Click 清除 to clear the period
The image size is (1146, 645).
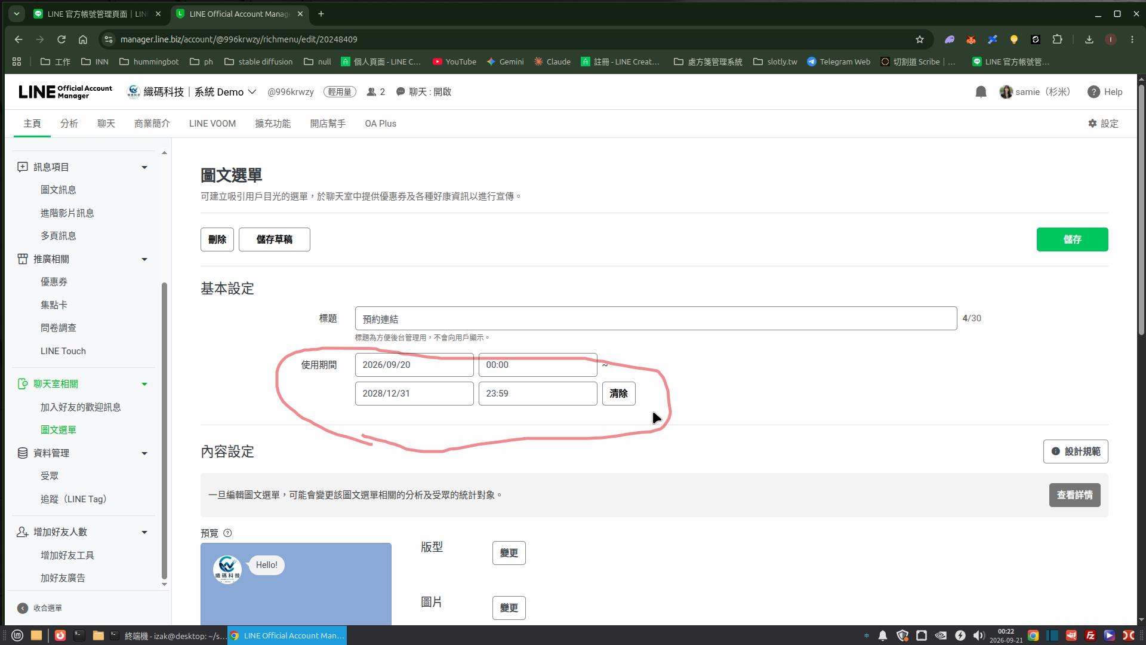click(x=619, y=394)
